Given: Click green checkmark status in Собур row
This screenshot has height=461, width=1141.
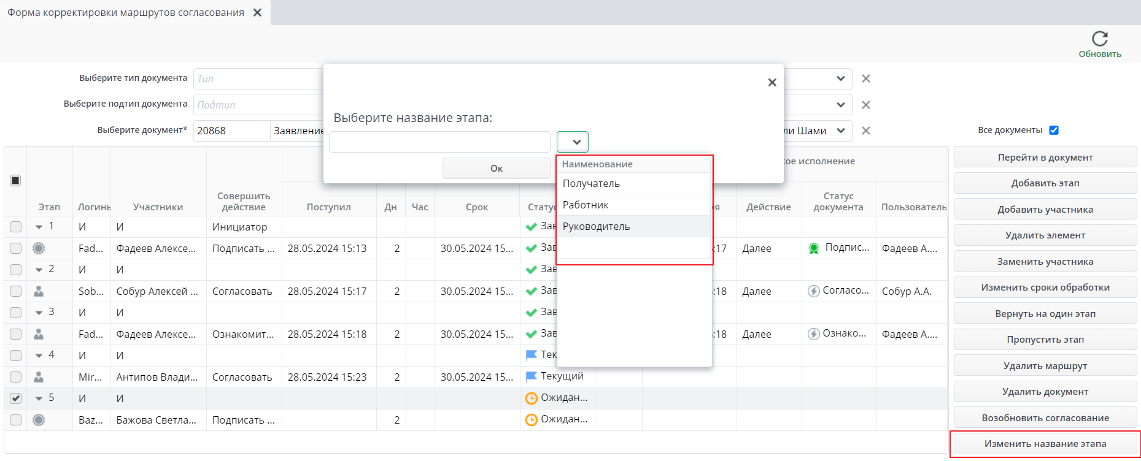Looking at the screenshot, I should (532, 291).
